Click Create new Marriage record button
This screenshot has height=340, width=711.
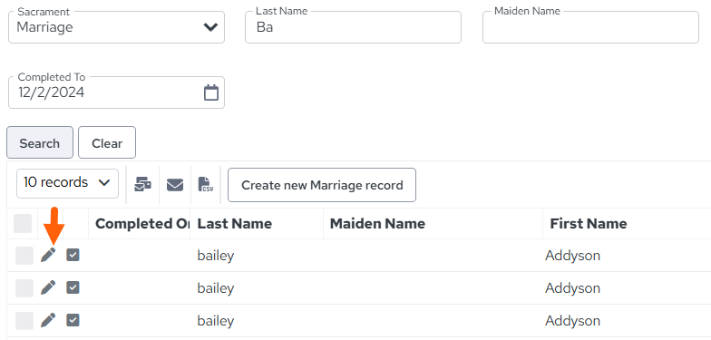pyautogui.click(x=322, y=185)
